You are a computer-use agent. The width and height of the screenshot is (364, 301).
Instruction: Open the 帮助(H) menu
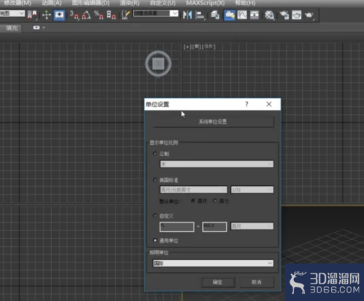coord(245,3)
